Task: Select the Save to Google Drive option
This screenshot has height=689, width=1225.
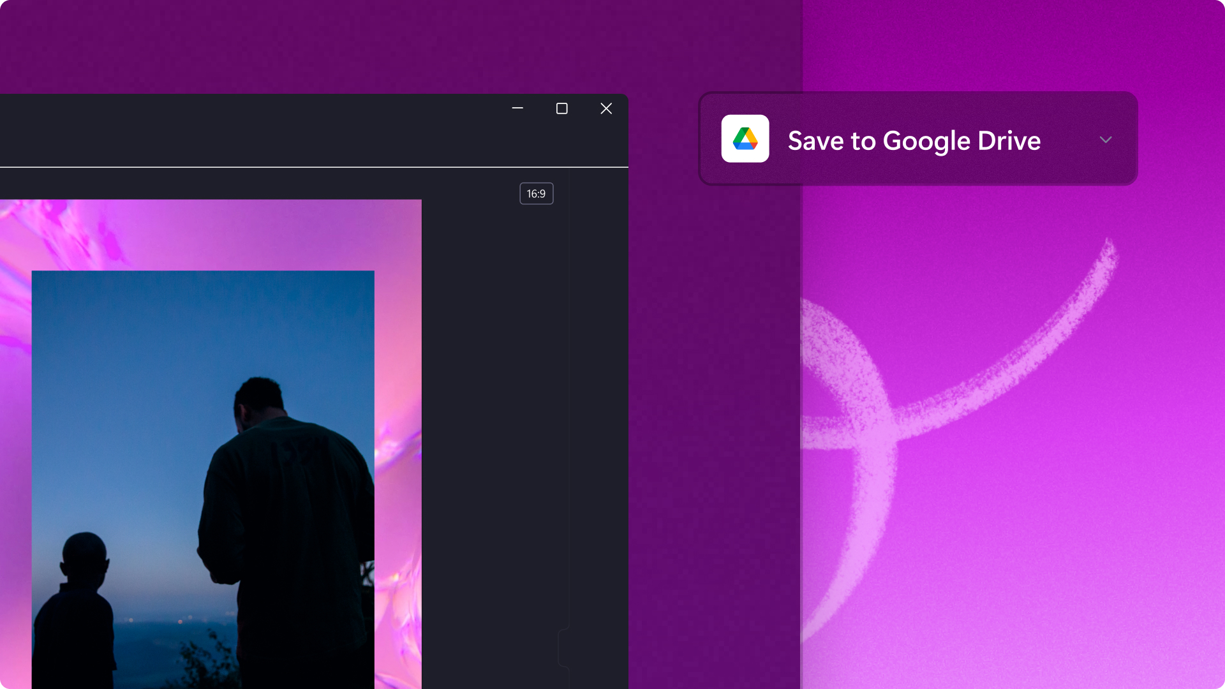Action: [914, 140]
